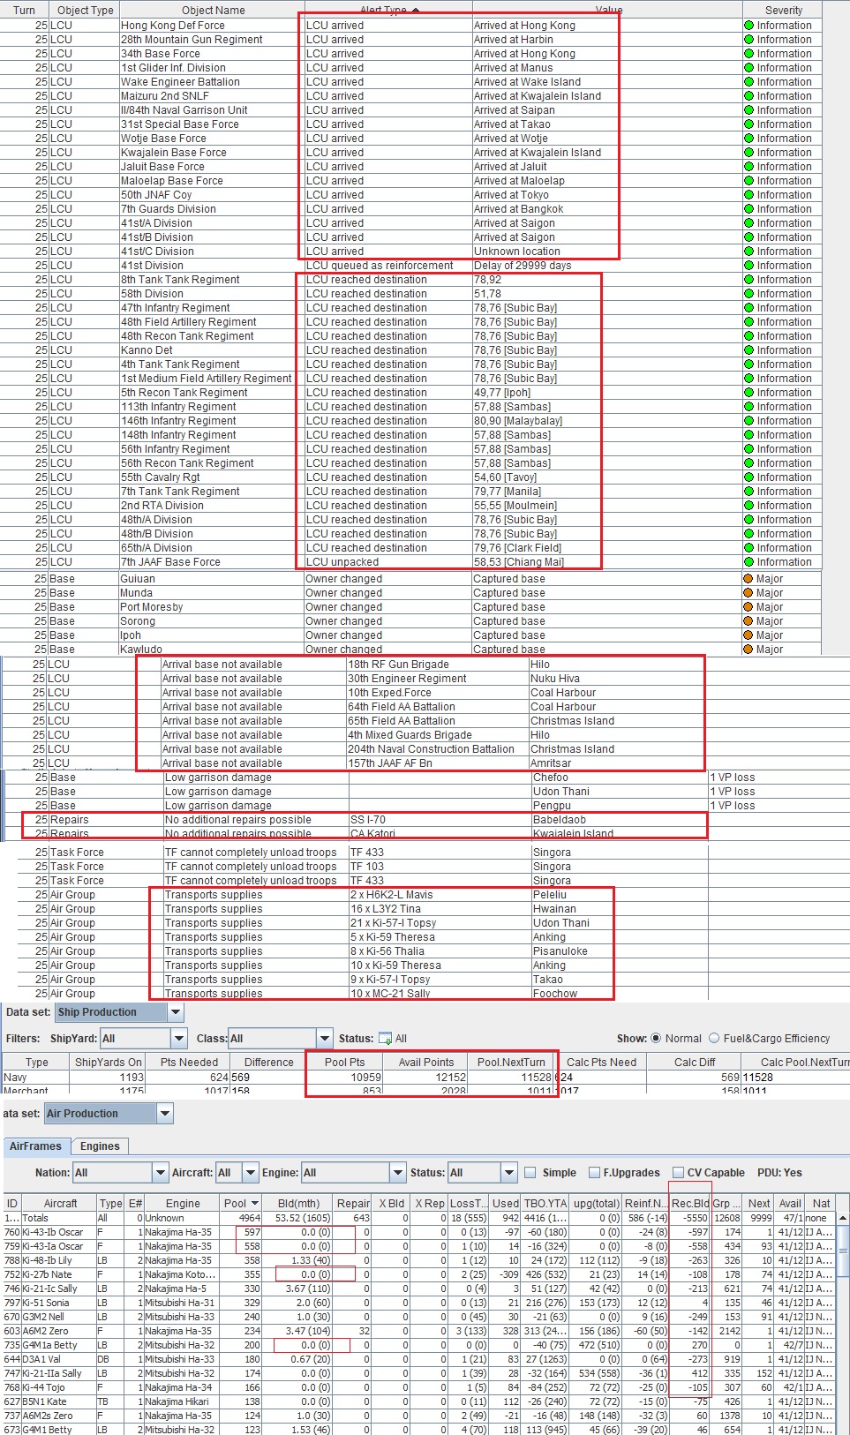Click orange Major icon in Guiuan row
This screenshot has width=850, height=1435.
[749, 579]
